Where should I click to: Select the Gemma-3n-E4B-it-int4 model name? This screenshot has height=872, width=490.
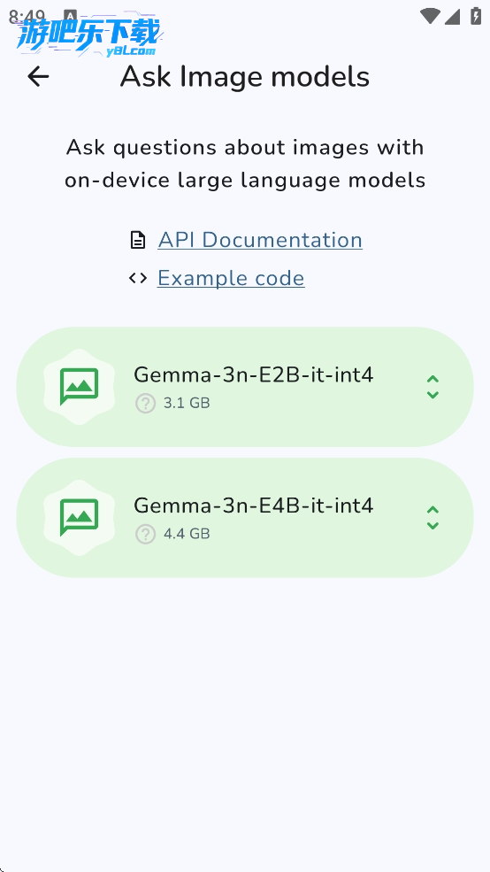pos(253,505)
